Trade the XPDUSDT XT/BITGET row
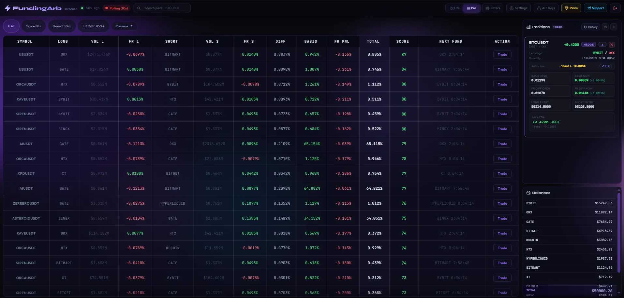The height and width of the screenshot is (298, 624). [x=502, y=173]
